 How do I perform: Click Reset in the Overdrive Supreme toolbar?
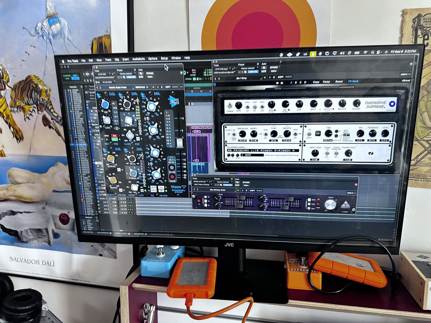339,81
